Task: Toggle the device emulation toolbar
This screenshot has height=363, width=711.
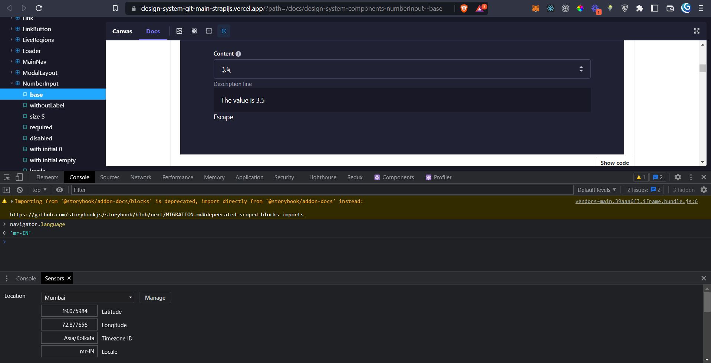Action: coord(19,177)
